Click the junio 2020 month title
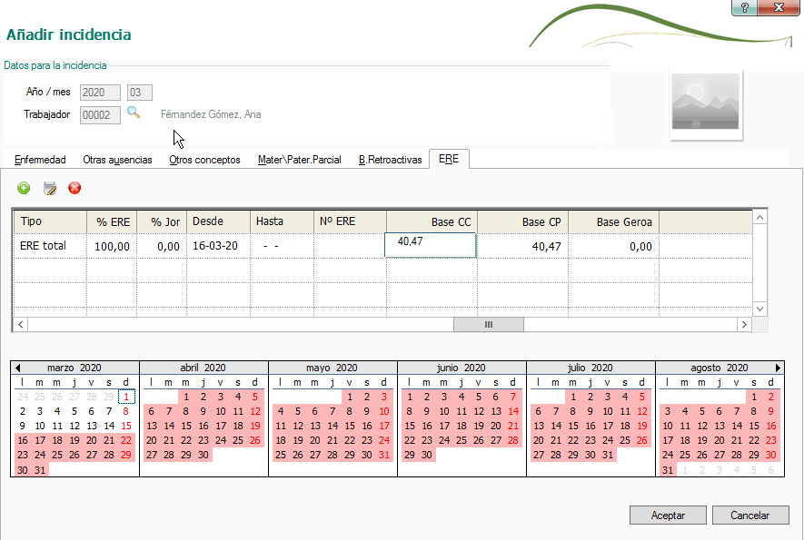The image size is (804, 540). coord(461,368)
